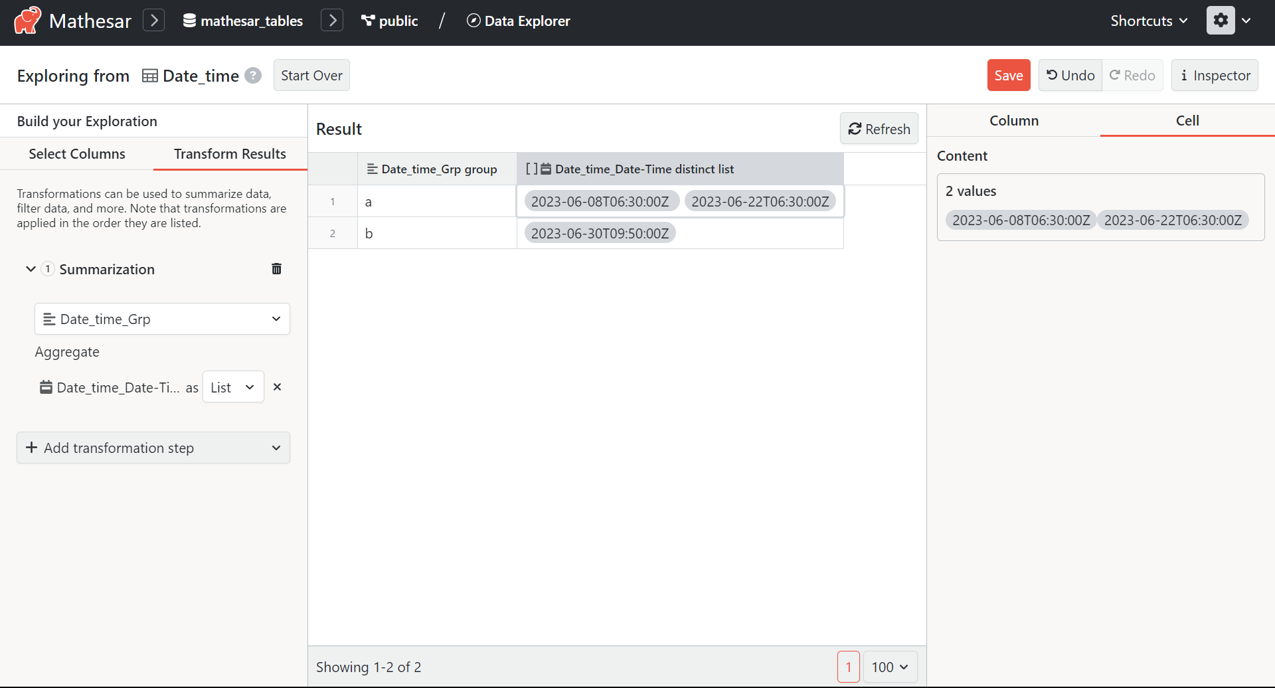The width and height of the screenshot is (1275, 688).
Task: Open the Date_time_Grp column selector
Action: pyautogui.click(x=161, y=319)
